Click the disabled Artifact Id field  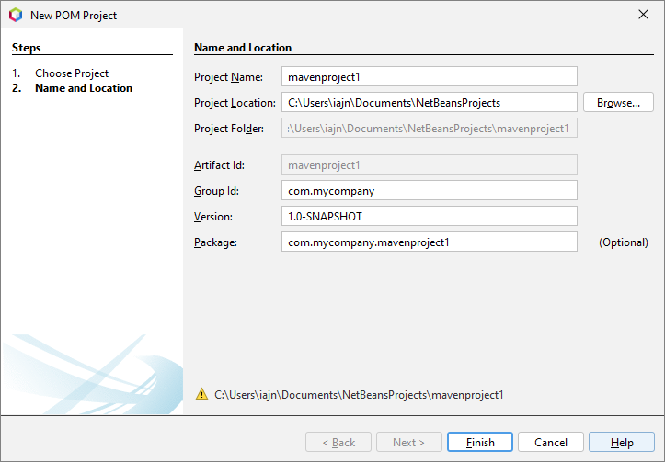coord(430,164)
